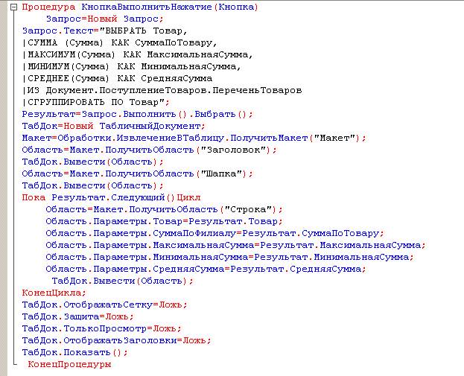Click the Пока Результат.Следующий() Цикл line
The height and width of the screenshot is (376, 464).
(112, 197)
